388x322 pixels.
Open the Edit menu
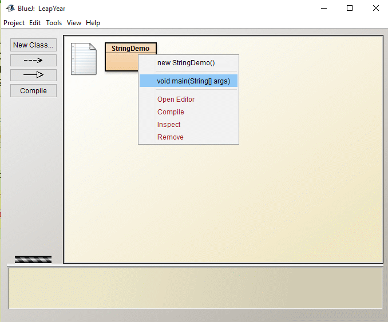pos(35,23)
